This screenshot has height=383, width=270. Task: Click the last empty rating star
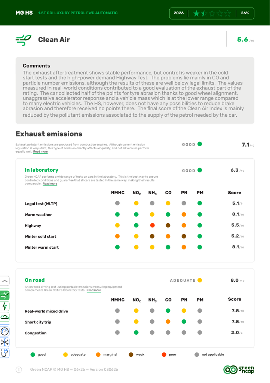[227, 13]
